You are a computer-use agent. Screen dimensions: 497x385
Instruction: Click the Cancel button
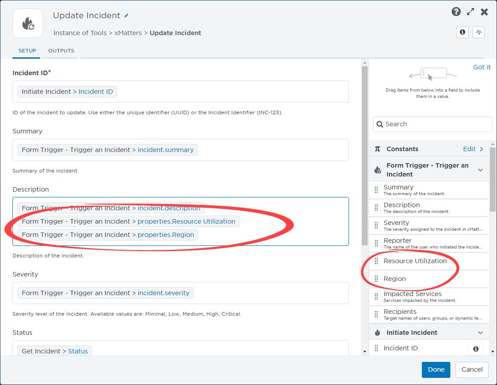click(472, 369)
